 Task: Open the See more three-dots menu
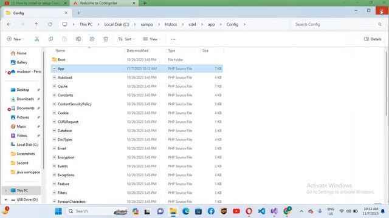click(173, 39)
